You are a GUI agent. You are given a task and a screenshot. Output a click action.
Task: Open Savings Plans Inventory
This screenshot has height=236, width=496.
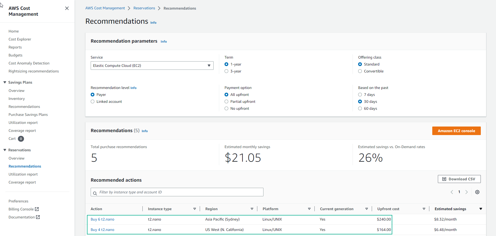[x=17, y=99]
